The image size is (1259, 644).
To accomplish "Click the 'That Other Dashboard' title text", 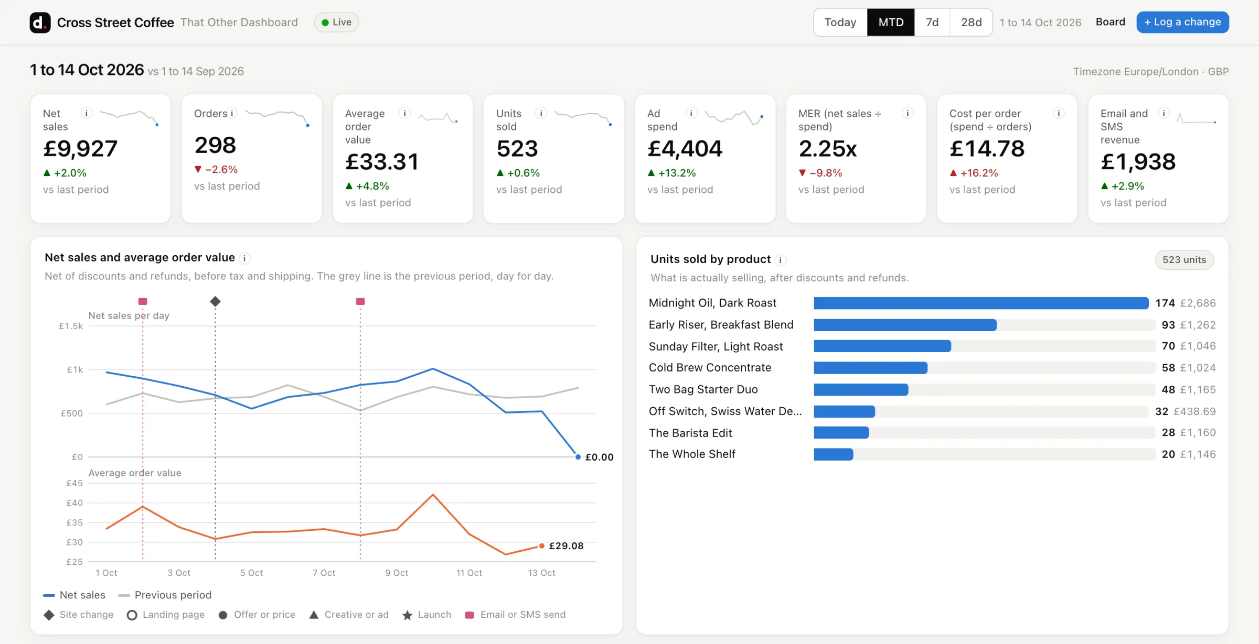I will click(x=239, y=22).
